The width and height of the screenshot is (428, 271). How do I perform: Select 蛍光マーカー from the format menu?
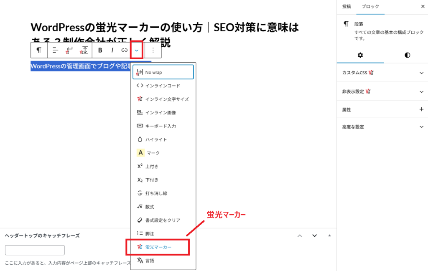click(x=158, y=247)
